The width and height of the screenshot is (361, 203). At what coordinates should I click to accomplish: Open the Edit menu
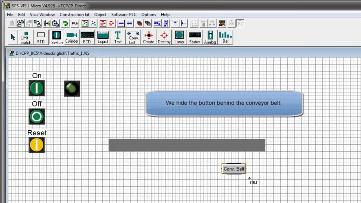coord(22,15)
